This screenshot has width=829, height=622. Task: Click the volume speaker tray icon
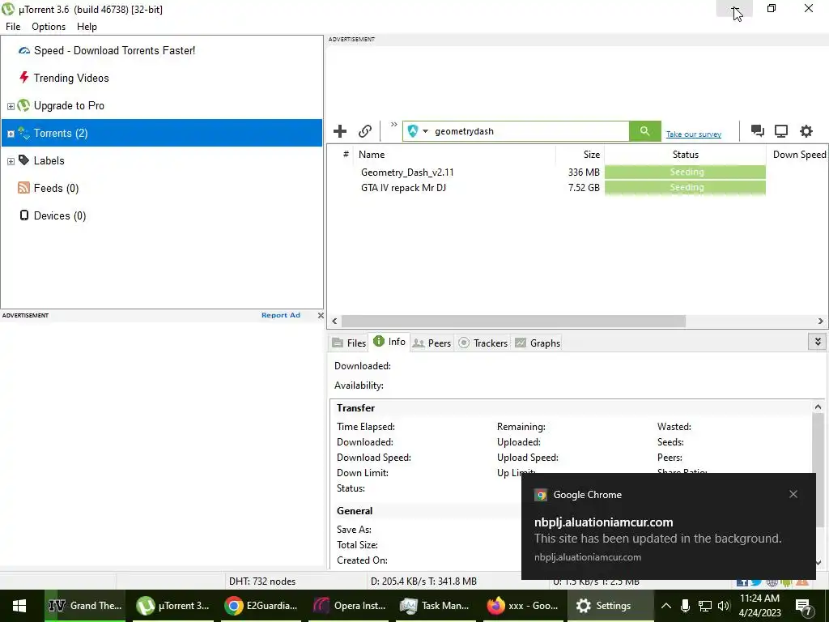[724, 606]
